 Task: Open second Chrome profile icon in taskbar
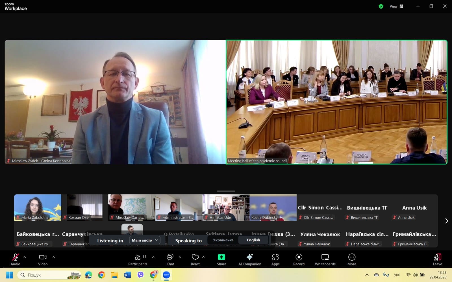153,275
